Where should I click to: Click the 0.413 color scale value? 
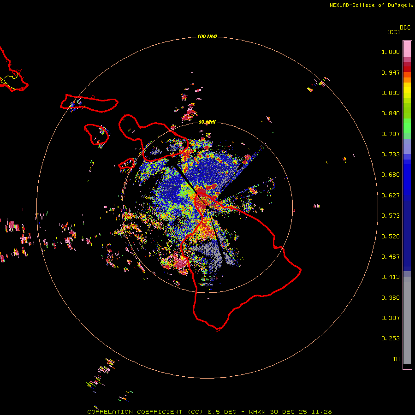point(391,277)
